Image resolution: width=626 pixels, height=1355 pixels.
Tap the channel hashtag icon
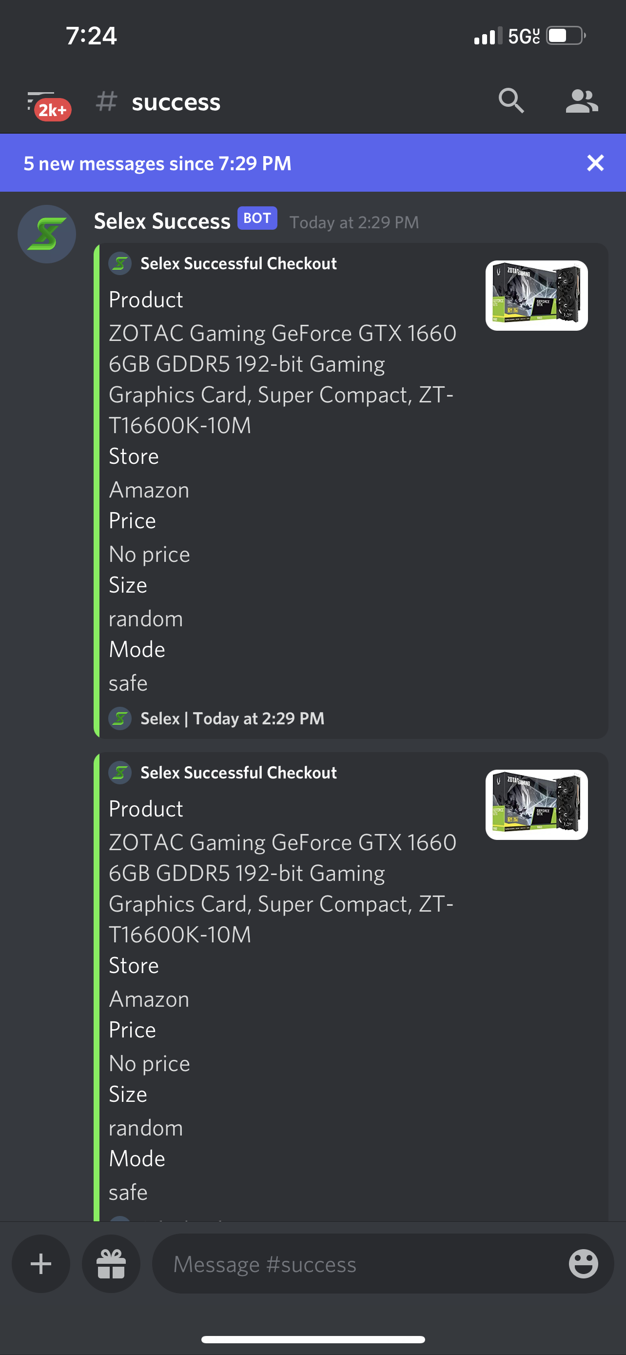(x=106, y=101)
